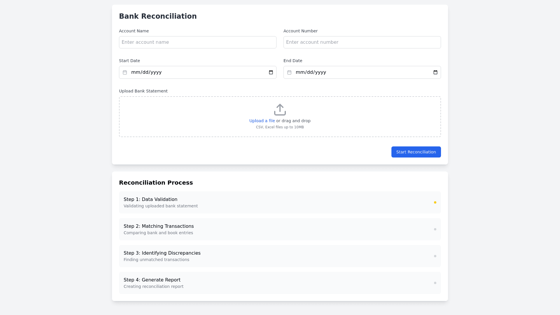Click yellow status dot for Data Validation
This screenshot has height=315, width=560.
tap(435, 202)
